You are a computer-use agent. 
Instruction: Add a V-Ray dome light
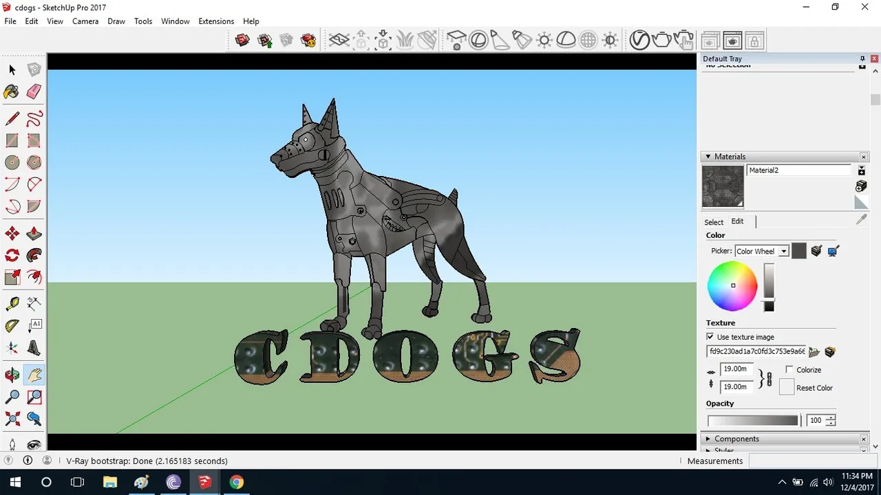[x=566, y=40]
